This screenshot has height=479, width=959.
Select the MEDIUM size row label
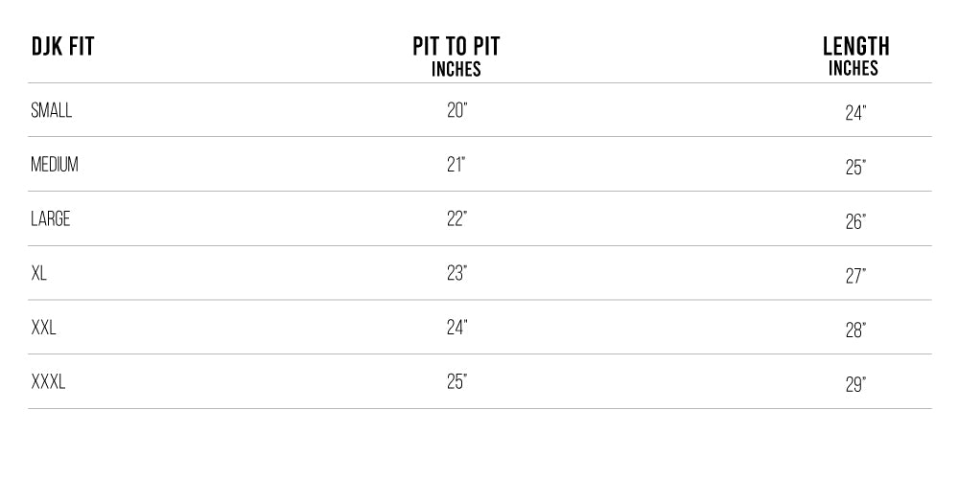[55, 165]
